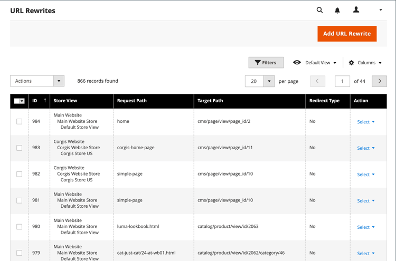Click the per page value field showing 20
Viewport: 396px width, 261px height.
coord(254,81)
